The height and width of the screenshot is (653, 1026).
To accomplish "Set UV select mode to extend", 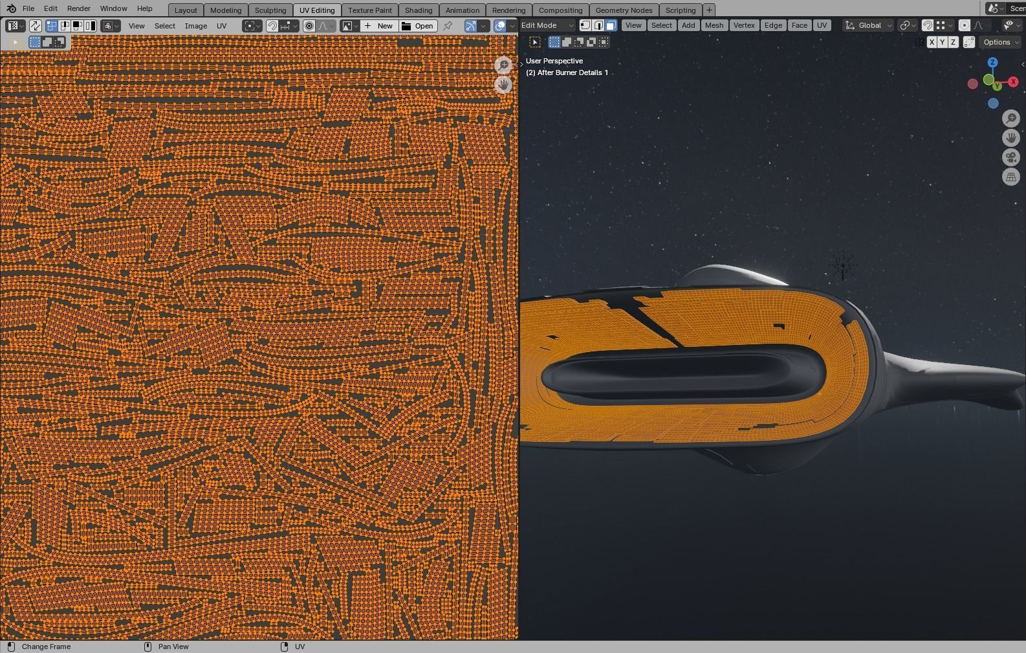I will click(47, 42).
